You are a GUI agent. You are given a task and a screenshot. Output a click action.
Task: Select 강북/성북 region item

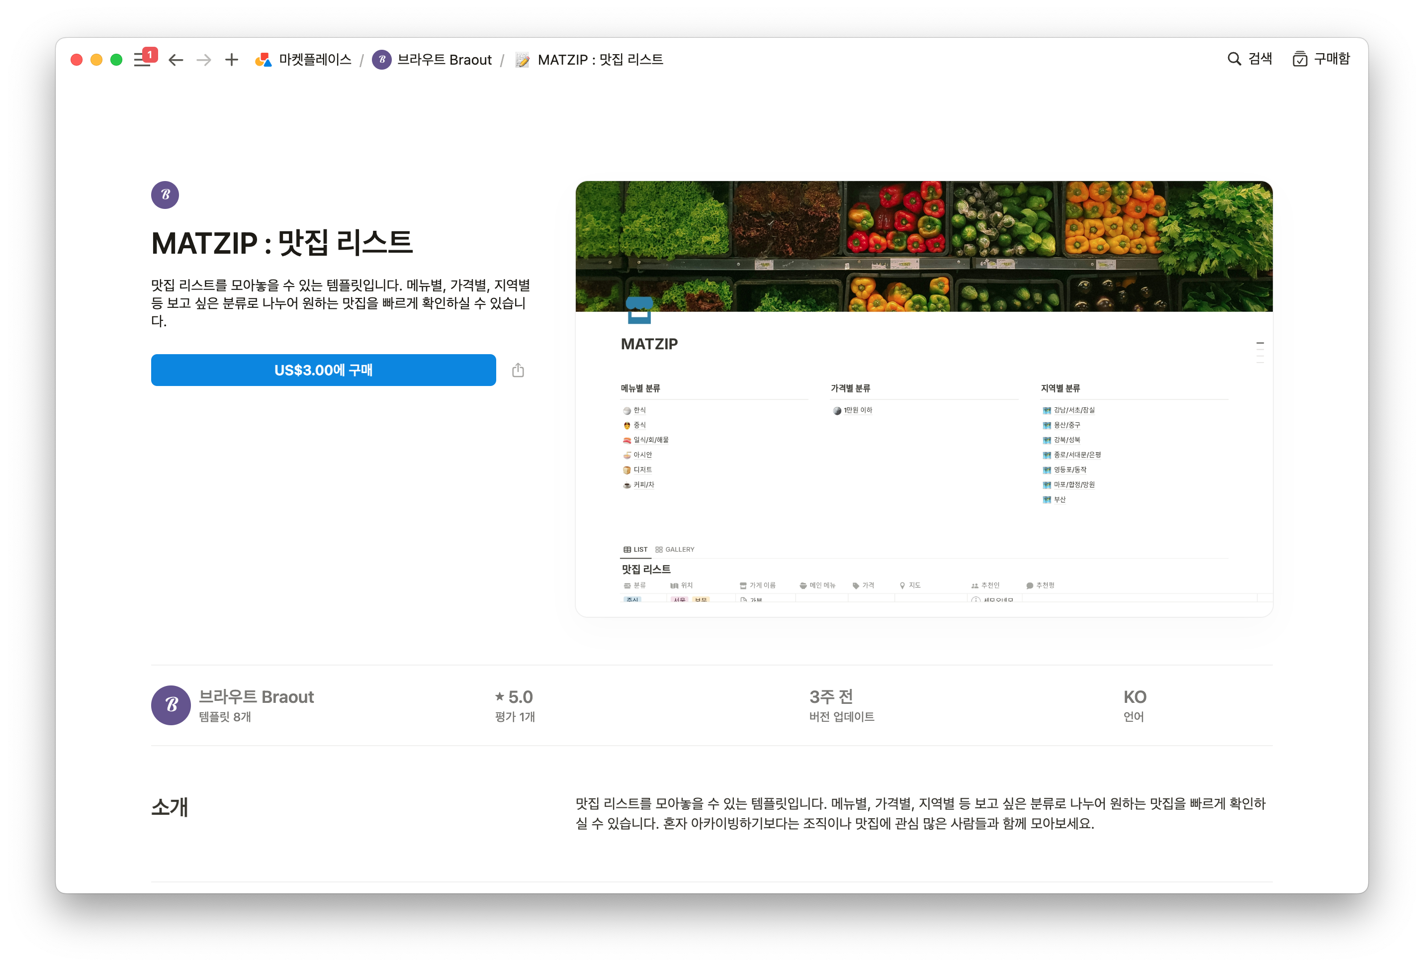[x=1061, y=440]
